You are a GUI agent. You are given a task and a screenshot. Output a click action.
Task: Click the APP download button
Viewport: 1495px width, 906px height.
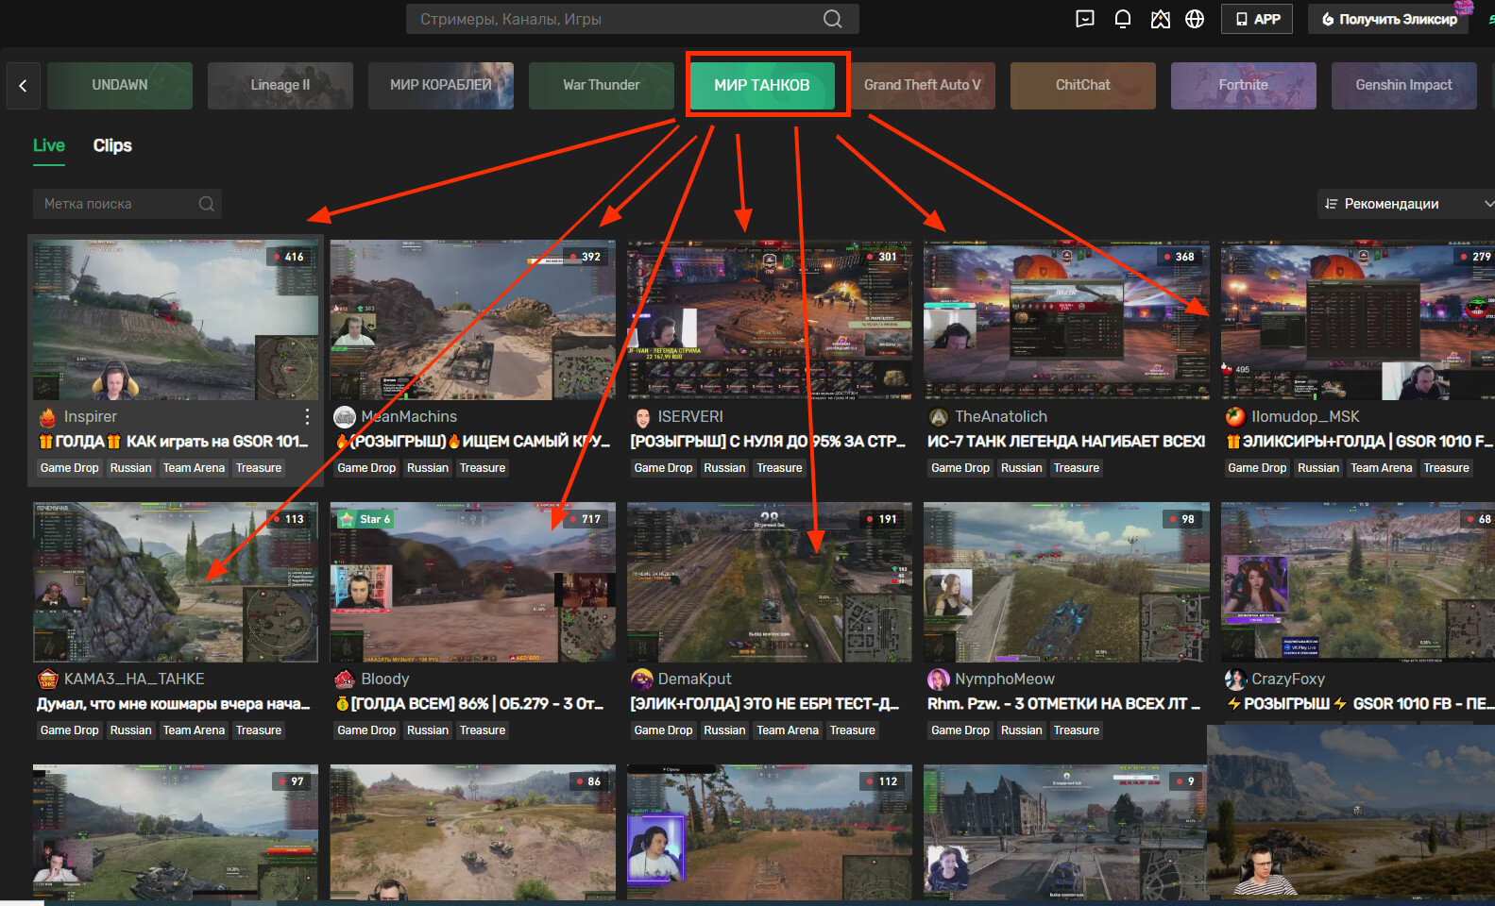pos(1257,19)
